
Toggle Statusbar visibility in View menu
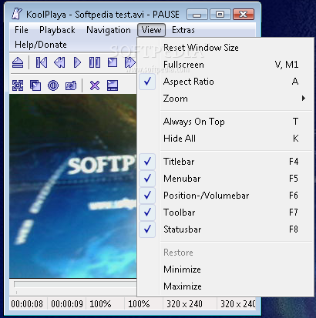tap(226, 229)
